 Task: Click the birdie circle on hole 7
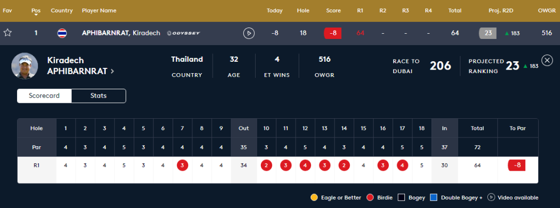[183, 165]
